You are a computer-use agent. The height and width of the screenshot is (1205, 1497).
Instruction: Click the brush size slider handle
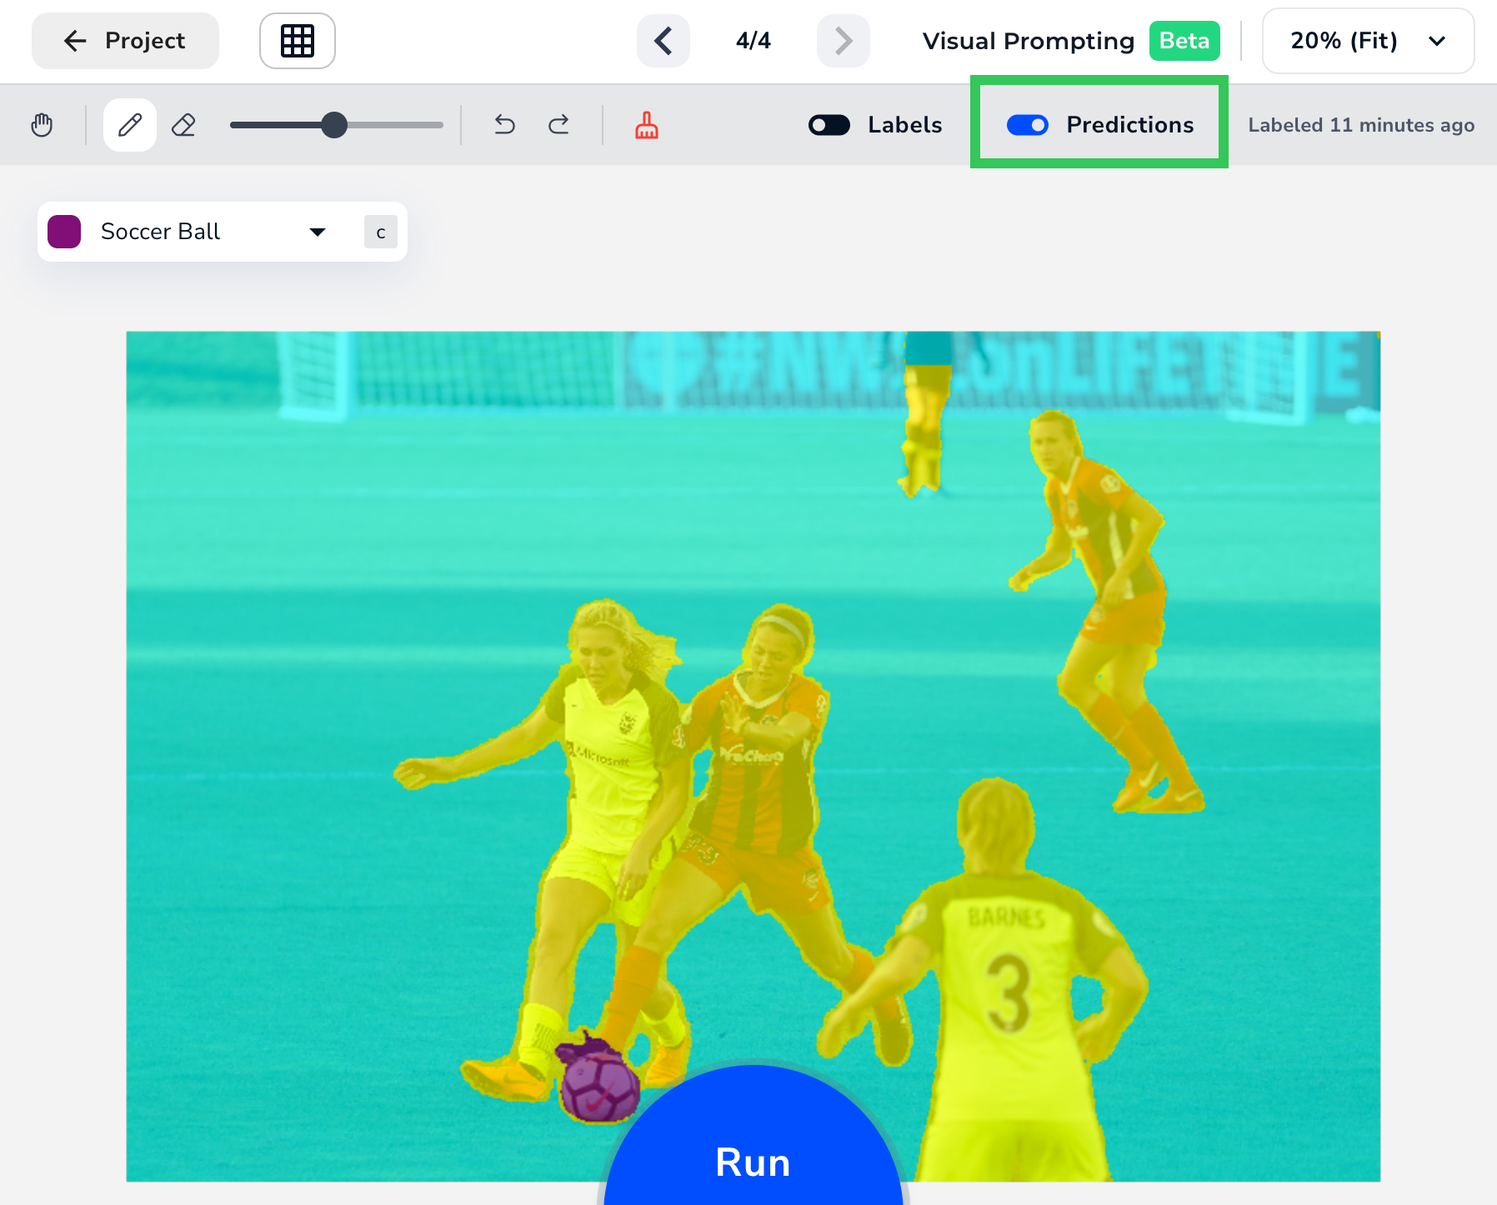pos(334,125)
